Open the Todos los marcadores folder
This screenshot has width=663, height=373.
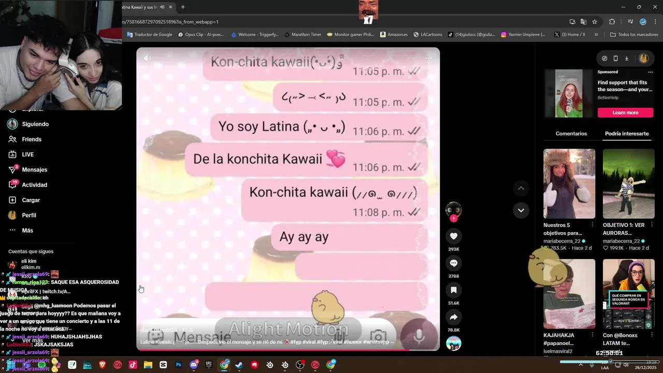[x=634, y=35]
